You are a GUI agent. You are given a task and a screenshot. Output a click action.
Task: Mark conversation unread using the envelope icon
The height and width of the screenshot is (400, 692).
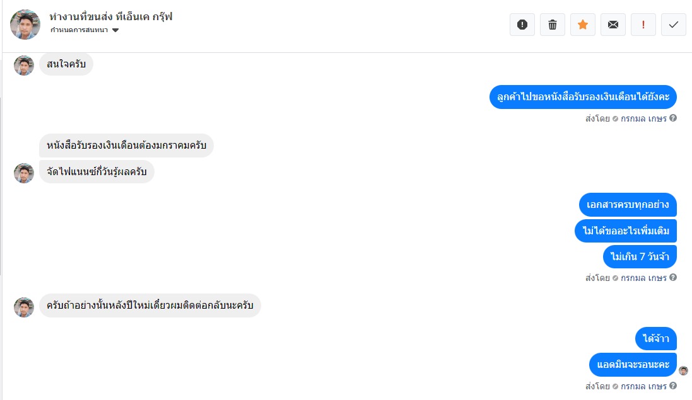(x=613, y=25)
